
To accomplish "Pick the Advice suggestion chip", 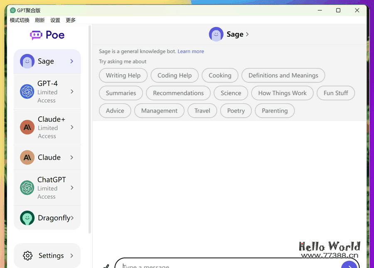I will coord(115,111).
